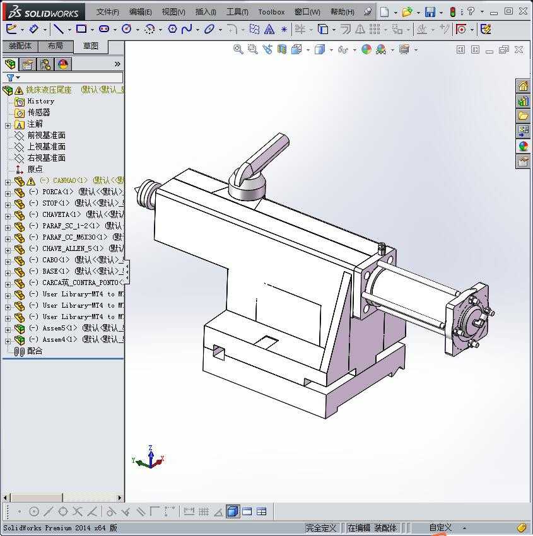This screenshot has width=533, height=536.
Task: Open the 编辑(E) menu
Action: [140, 12]
